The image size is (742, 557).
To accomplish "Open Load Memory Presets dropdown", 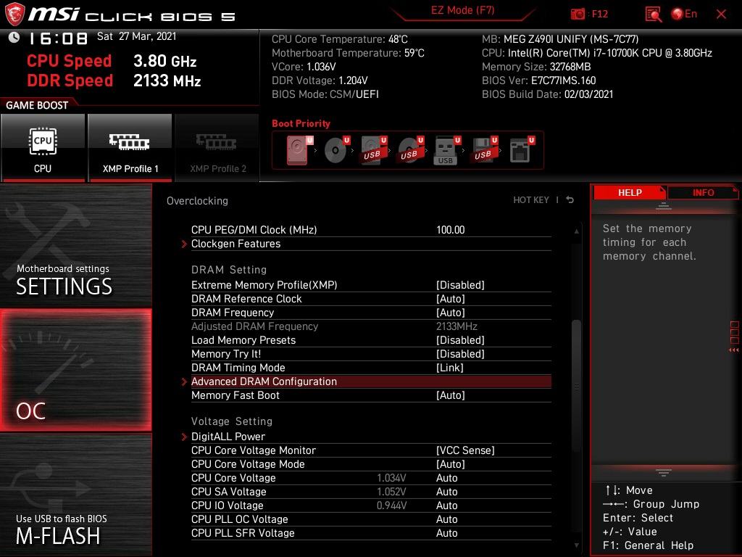I will [x=460, y=340].
